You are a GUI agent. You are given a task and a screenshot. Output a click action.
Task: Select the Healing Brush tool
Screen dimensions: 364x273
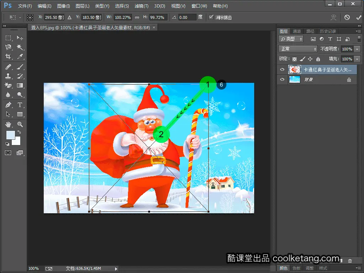tap(8, 67)
